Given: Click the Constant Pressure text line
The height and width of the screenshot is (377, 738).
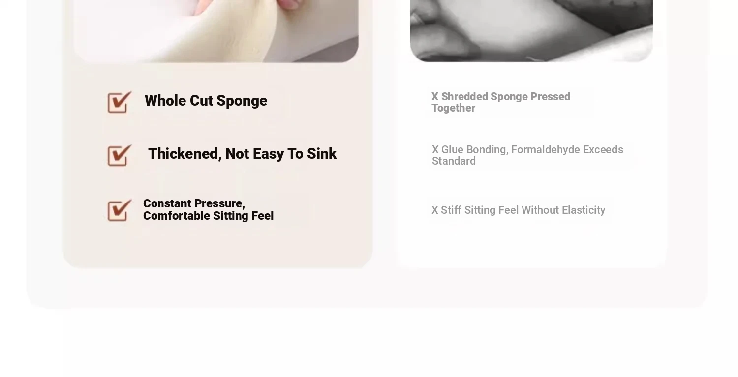Looking at the screenshot, I should [194, 203].
